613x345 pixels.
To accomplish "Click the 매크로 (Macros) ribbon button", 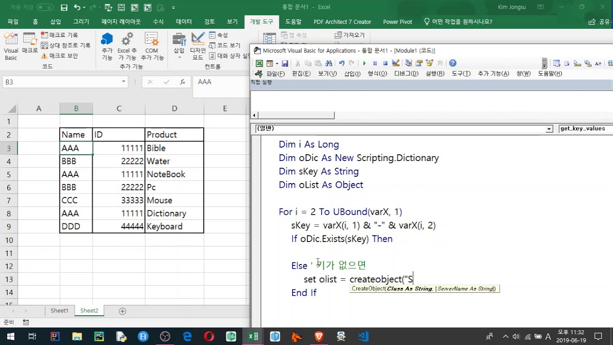I will point(30,44).
